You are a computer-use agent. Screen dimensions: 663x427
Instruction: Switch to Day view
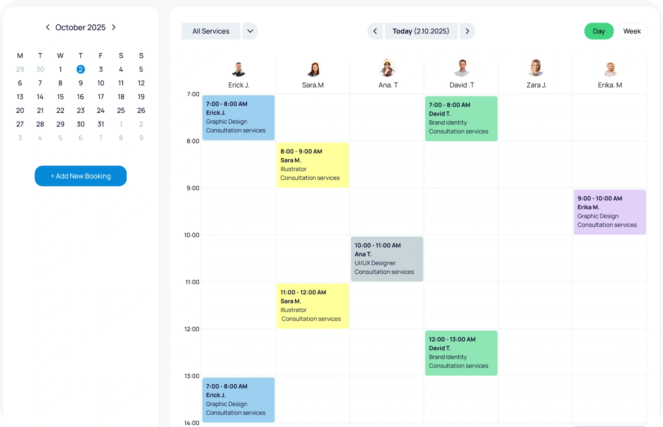point(599,31)
